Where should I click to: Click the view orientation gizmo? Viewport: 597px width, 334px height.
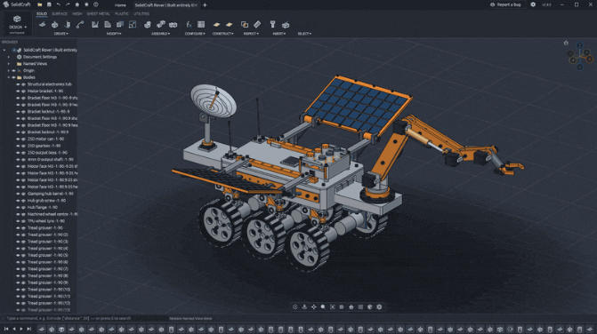point(580,57)
